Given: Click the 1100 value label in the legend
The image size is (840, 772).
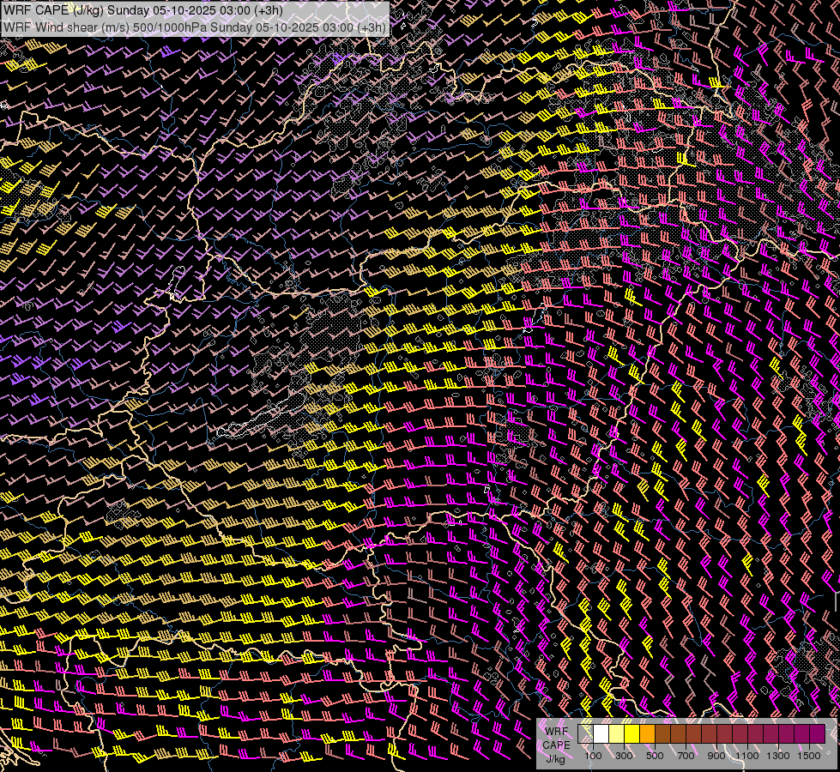Looking at the screenshot, I should [x=747, y=756].
